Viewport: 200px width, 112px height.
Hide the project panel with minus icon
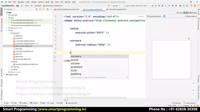[x=51, y=9]
